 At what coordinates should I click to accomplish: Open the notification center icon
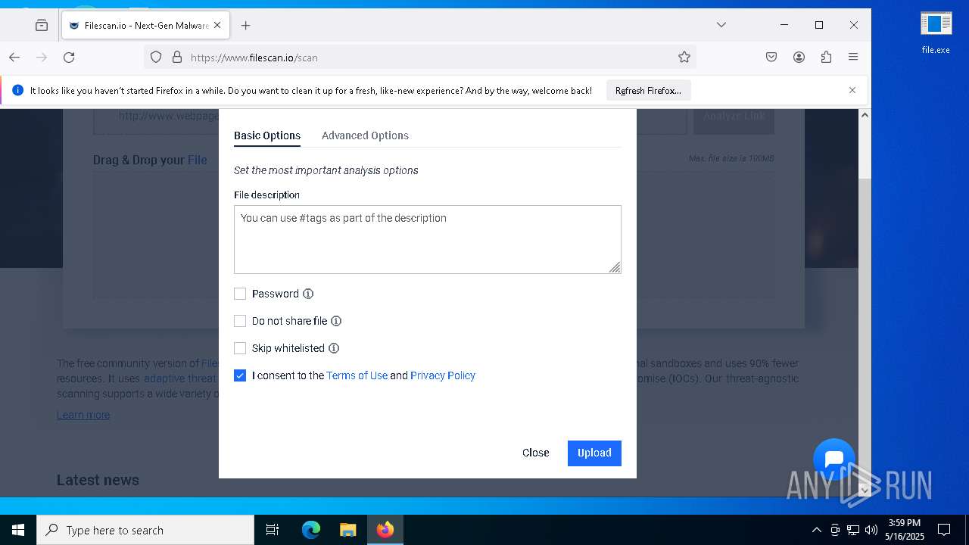(x=944, y=530)
